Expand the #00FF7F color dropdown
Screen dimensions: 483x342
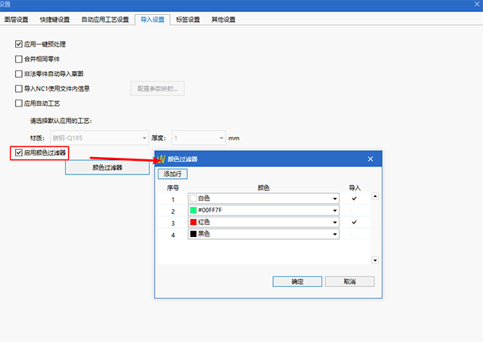[x=334, y=211]
